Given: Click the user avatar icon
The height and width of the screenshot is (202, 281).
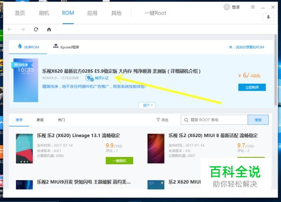Looking at the screenshot, I should click(x=227, y=7).
